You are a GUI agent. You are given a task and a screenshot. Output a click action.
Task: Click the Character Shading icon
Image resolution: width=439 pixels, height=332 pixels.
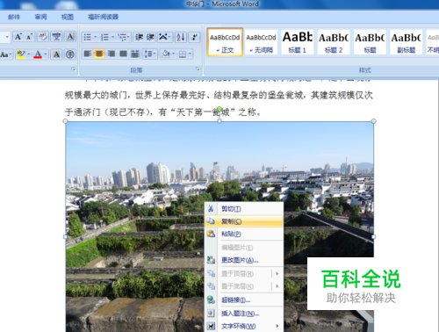56,54
